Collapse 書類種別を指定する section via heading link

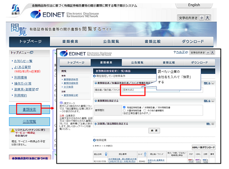click(108, 100)
